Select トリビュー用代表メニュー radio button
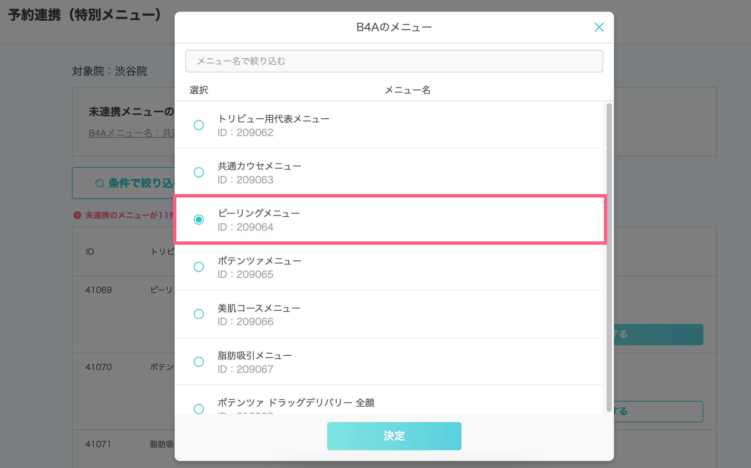Viewport: 751px width, 468px height. tap(199, 125)
